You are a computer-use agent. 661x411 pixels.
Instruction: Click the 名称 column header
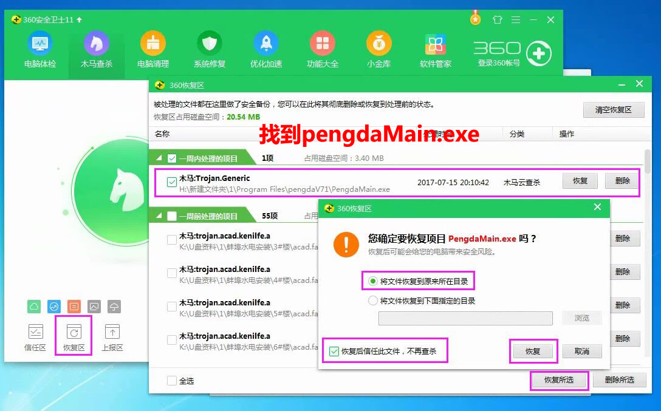pyautogui.click(x=162, y=134)
